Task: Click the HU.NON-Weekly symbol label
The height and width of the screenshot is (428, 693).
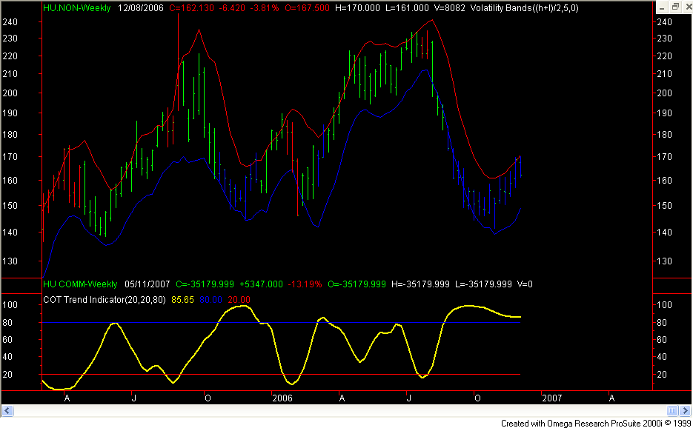Action: 77,8
